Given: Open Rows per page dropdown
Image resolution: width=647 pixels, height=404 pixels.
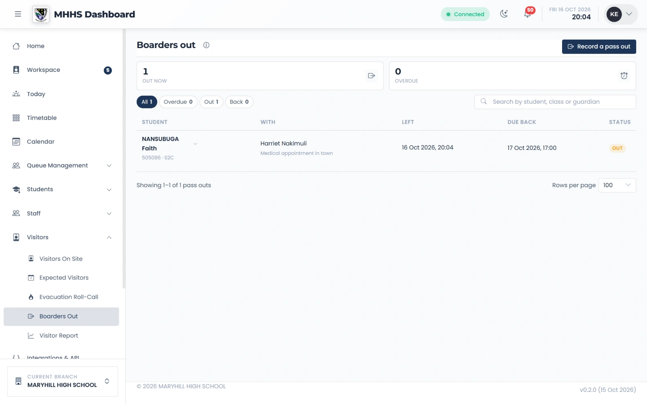Looking at the screenshot, I should (617, 185).
